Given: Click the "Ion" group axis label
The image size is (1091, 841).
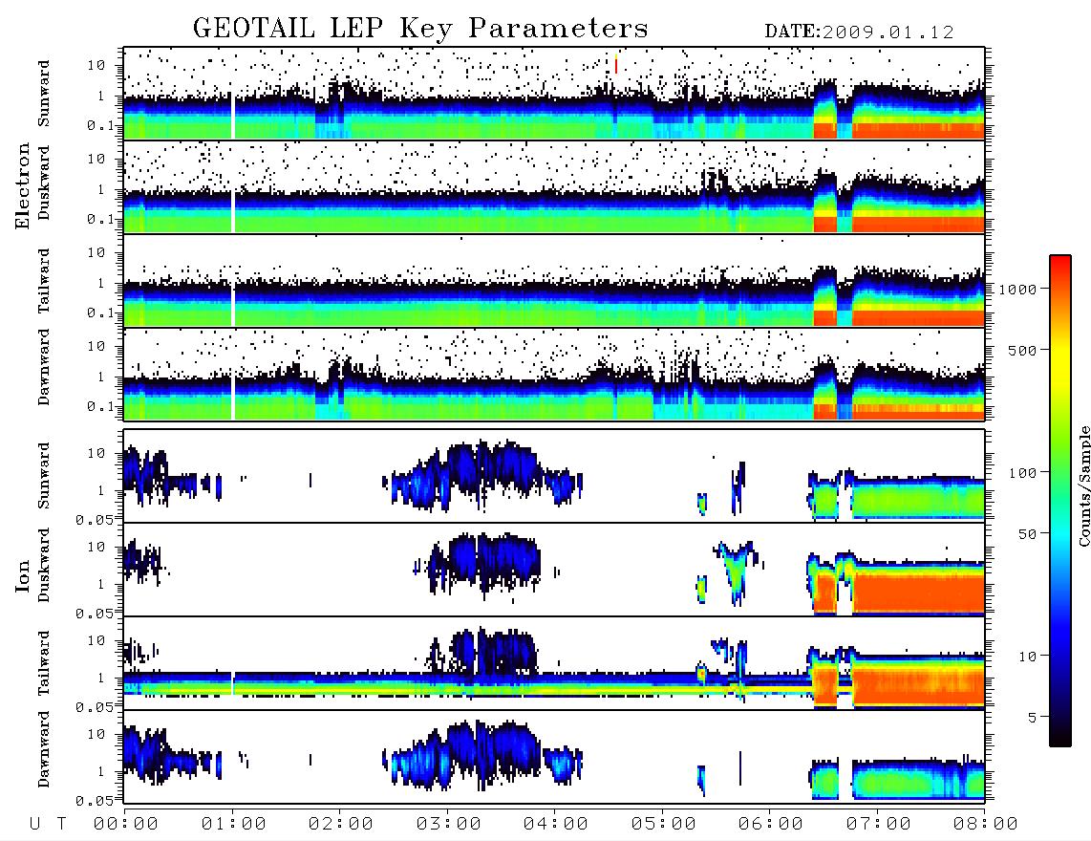Looking at the screenshot, I should (23, 575).
